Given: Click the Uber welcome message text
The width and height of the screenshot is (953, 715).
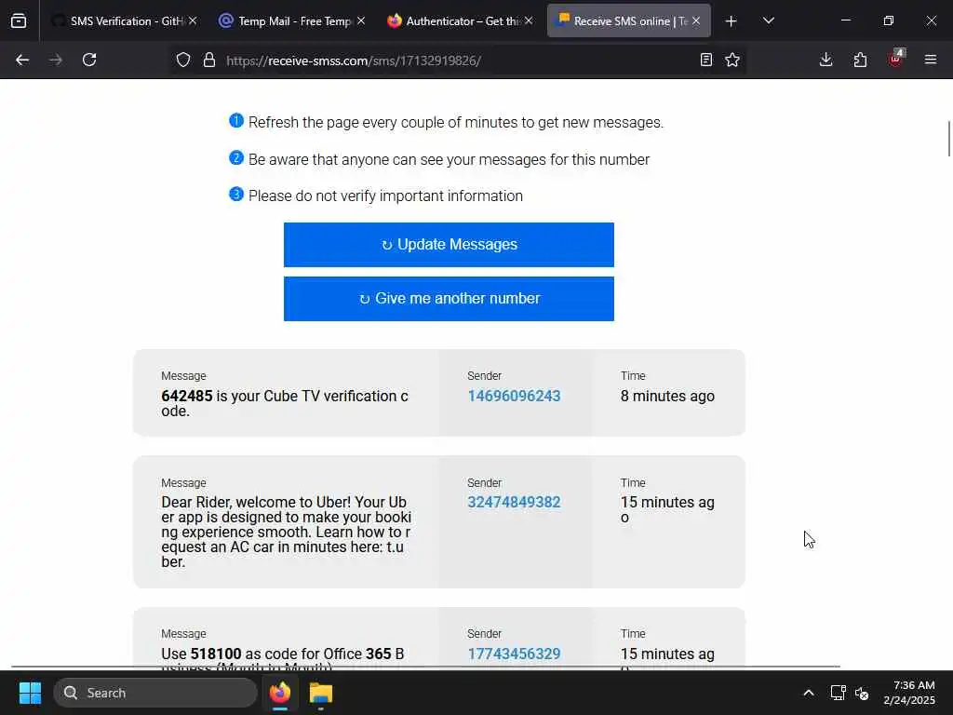Looking at the screenshot, I should [x=287, y=532].
